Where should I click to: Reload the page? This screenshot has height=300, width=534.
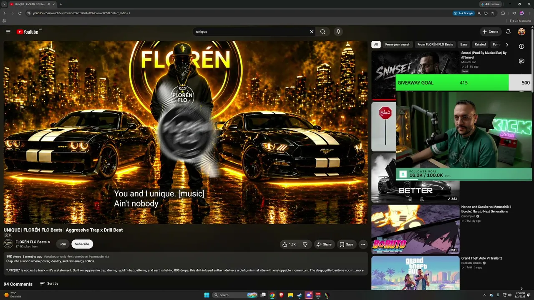tap(20, 13)
